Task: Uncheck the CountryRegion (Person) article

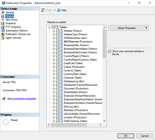Action: 57,56
